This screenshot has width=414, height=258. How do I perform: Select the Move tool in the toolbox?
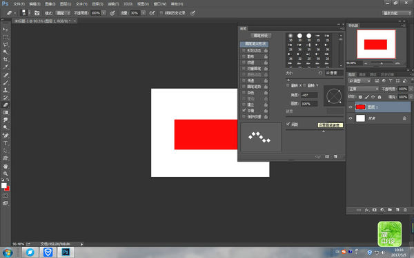6,29
